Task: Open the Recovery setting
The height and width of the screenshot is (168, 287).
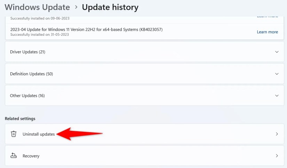Action: coord(144,156)
